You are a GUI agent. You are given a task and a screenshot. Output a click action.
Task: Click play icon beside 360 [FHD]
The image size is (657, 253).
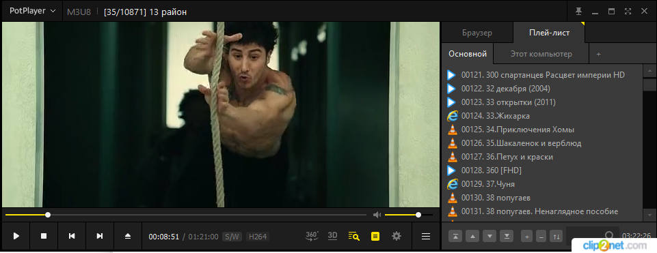tap(451, 170)
